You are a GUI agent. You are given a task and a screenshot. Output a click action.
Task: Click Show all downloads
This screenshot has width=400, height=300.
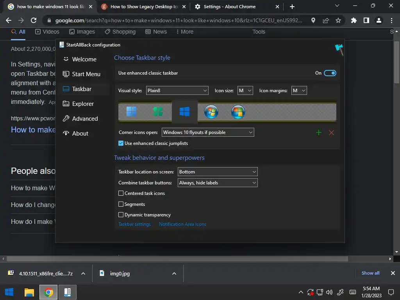370,273
